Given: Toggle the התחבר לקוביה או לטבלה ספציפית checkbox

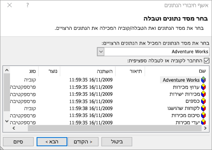Looking at the screenshot, I should click(206, 60).
